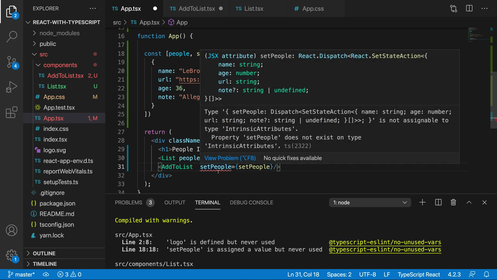497x280 pixels.
Task: Open the Run and Debug icon
Action: coord(12,87)
